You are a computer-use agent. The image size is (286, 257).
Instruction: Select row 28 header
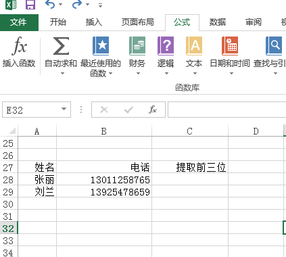click(x=9, y=180)
